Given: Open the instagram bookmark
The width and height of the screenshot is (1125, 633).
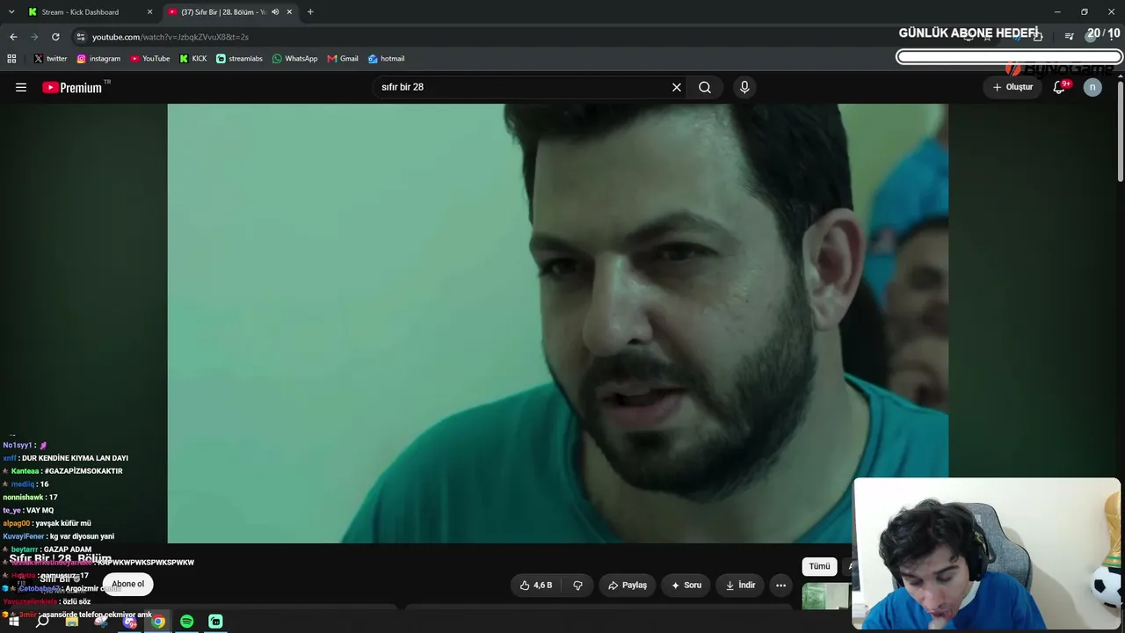Looking at the screenshot, I should [98, 59].
